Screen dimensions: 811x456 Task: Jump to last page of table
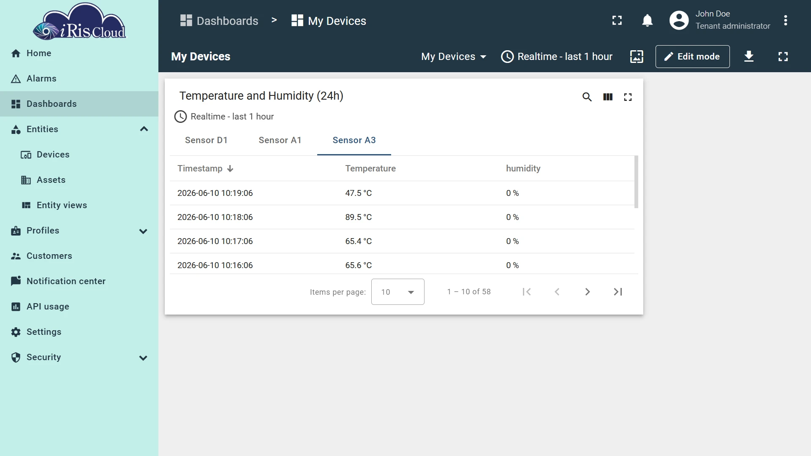[618, 292]
